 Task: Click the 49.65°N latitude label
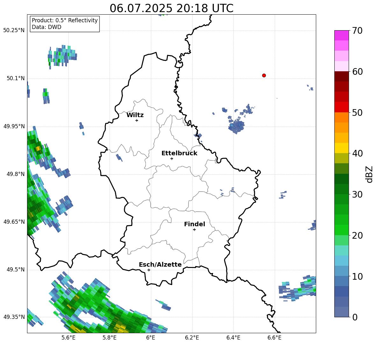tap(14, 221)
